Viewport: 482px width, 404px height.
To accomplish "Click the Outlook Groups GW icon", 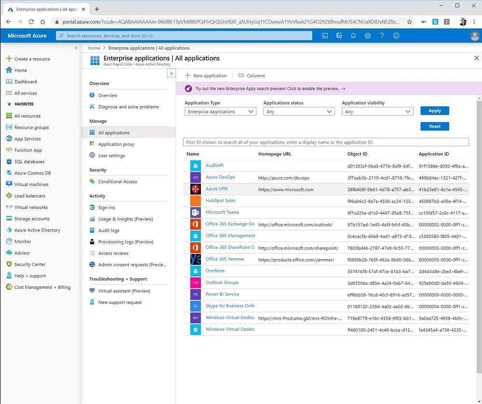I will pos(196,283).
